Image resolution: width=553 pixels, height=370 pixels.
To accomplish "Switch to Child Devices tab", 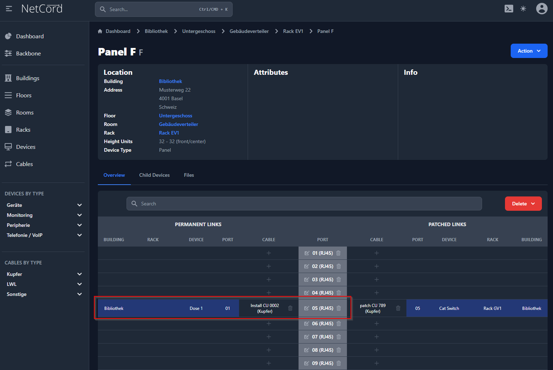I will [154, 175].
